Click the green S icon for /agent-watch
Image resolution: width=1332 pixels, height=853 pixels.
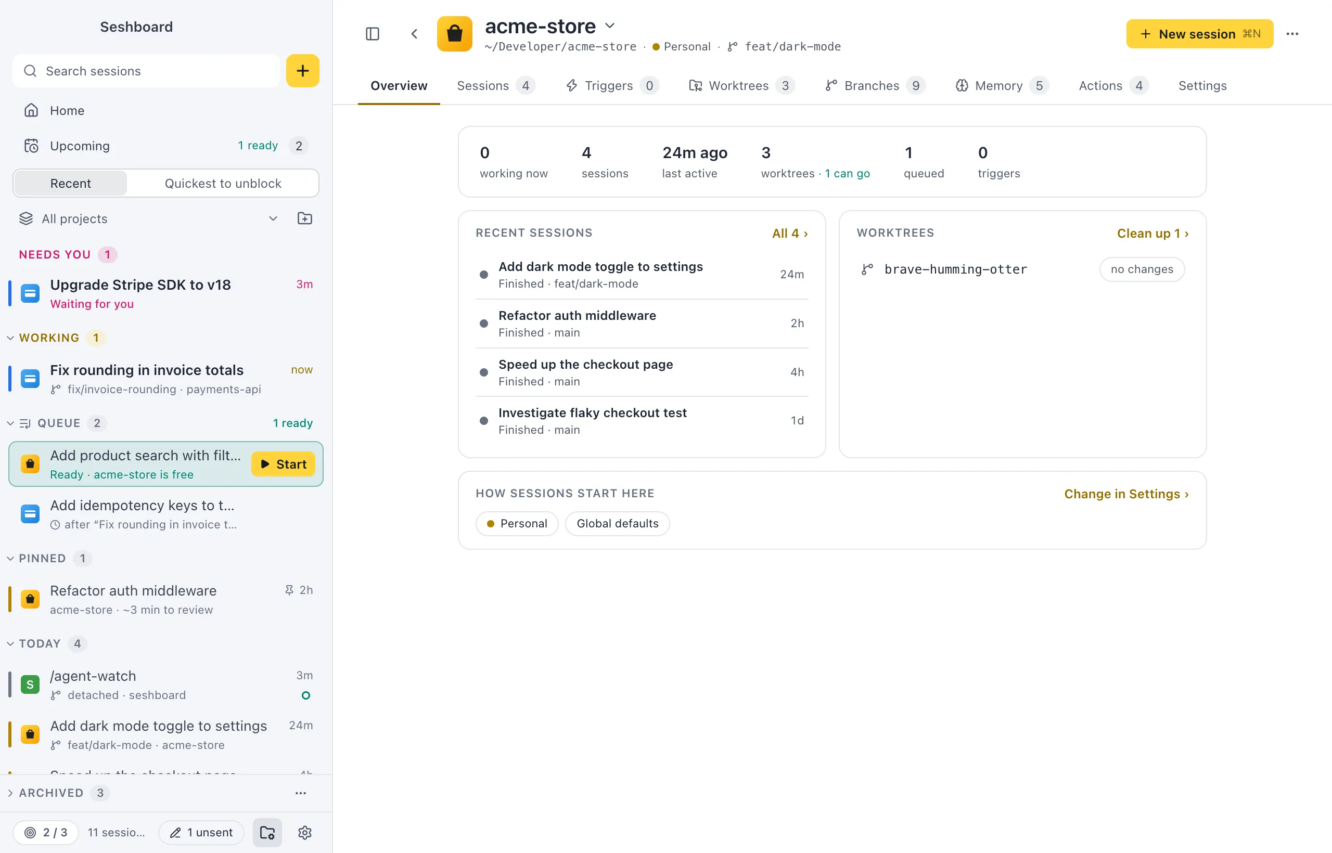(30, 684)
